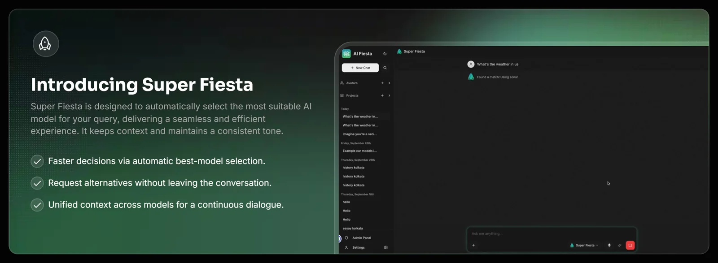Open the "essay kolkata" chat

(353, 229)
